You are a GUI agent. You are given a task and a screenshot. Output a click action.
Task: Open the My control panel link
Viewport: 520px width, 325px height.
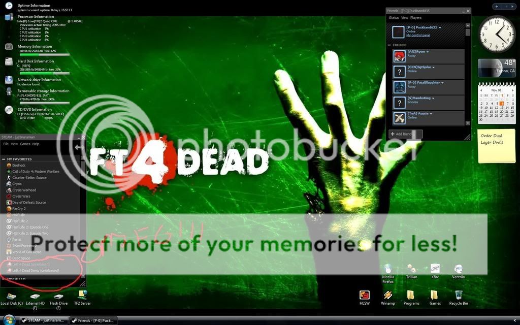click(x=418, y=35)
